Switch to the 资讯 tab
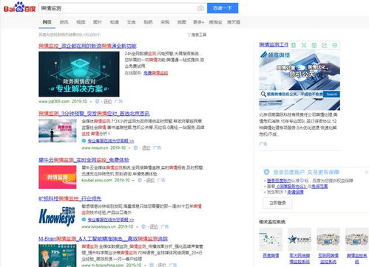 click(64, 22)
